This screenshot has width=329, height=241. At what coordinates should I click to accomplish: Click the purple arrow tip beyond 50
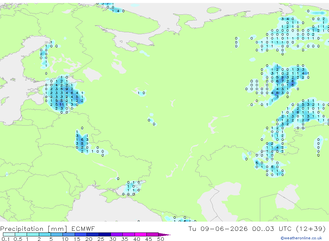click(x=164, y=234)
